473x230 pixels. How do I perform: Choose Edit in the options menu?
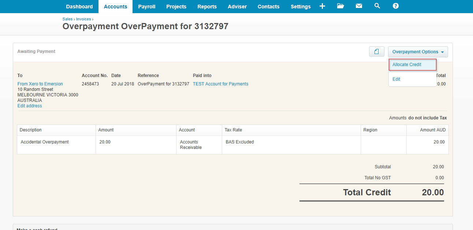tap(396, 79)
